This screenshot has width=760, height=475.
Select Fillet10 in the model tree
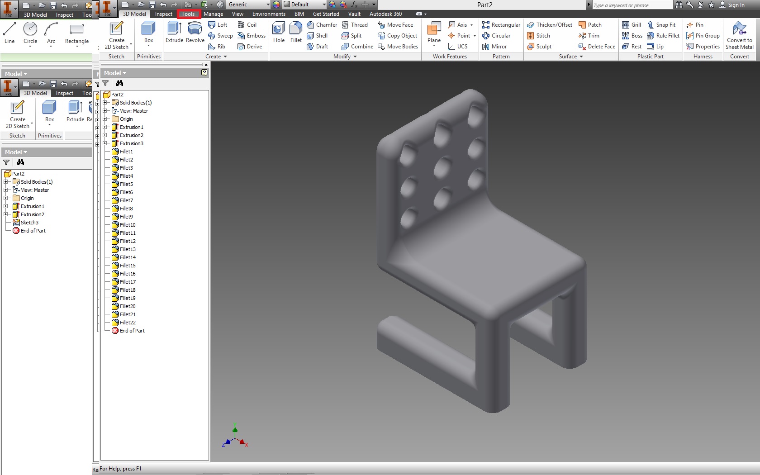click(x=123, y=225)
